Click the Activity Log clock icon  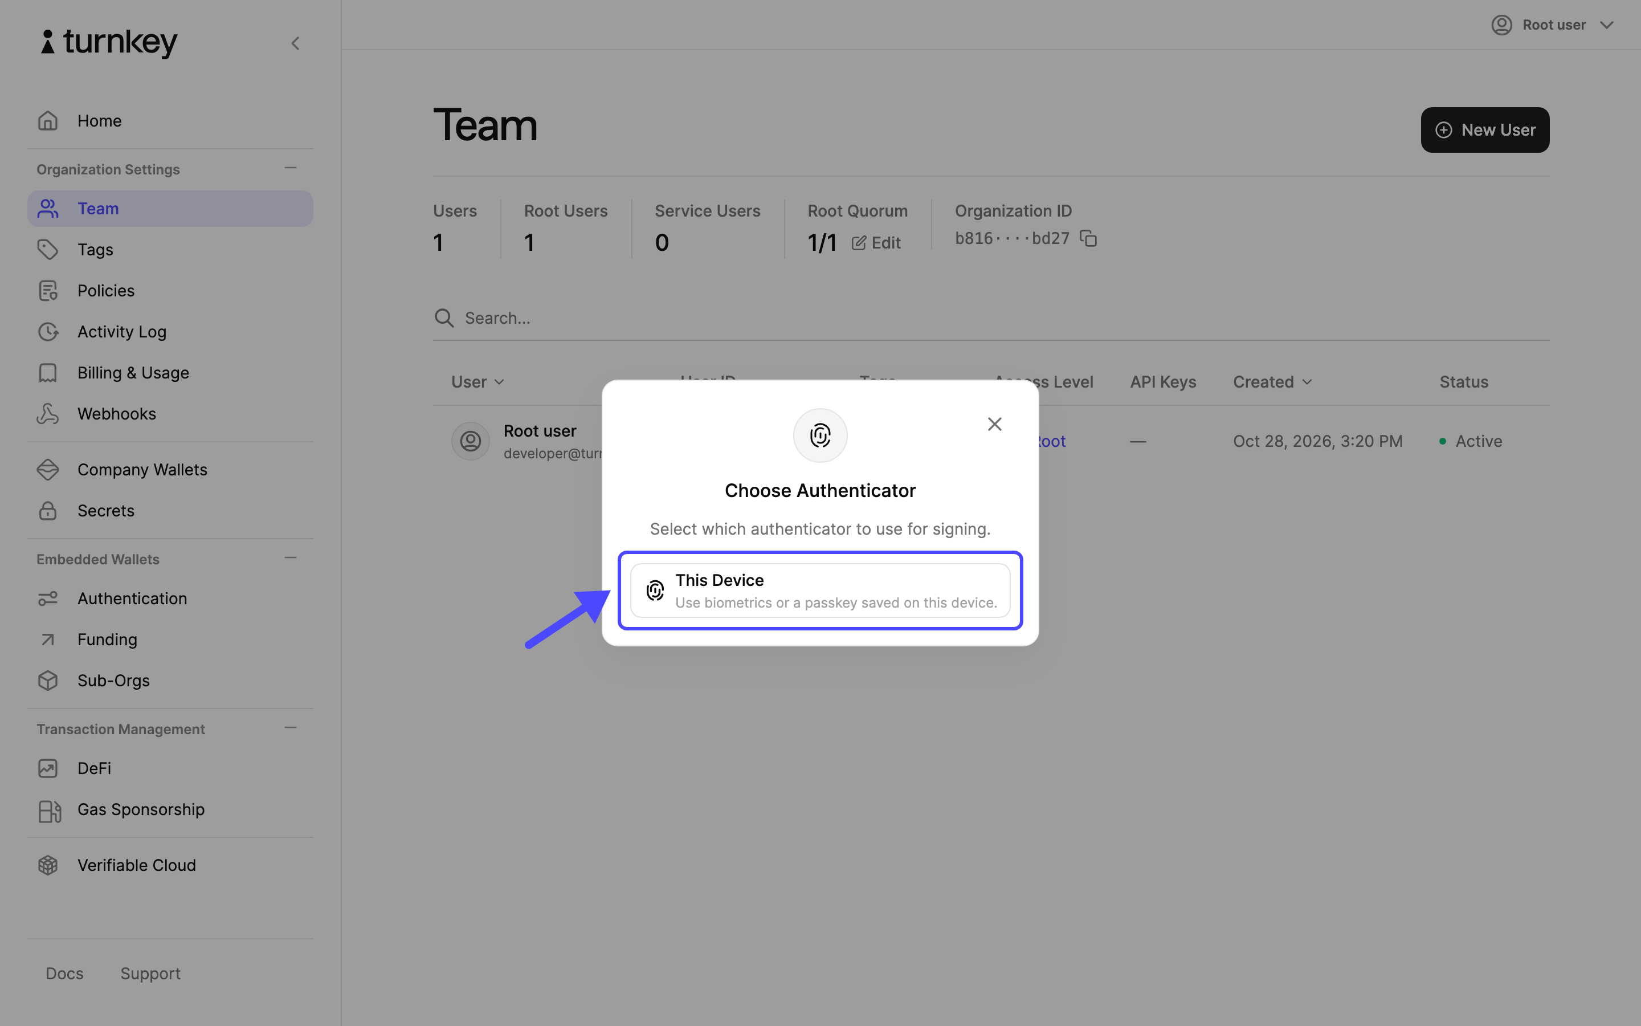(47, 332)
